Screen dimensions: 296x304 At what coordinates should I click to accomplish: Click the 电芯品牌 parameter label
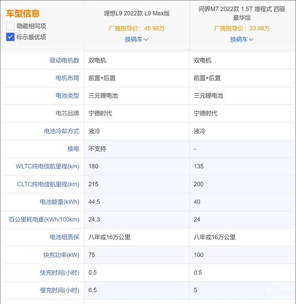67,113
